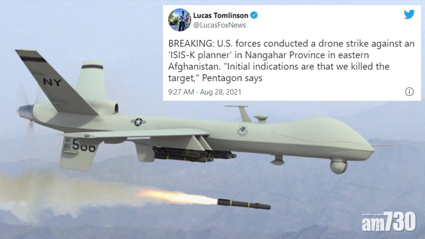
Task: Click the missiles under the wing
Action: click(x=194, y=154)
